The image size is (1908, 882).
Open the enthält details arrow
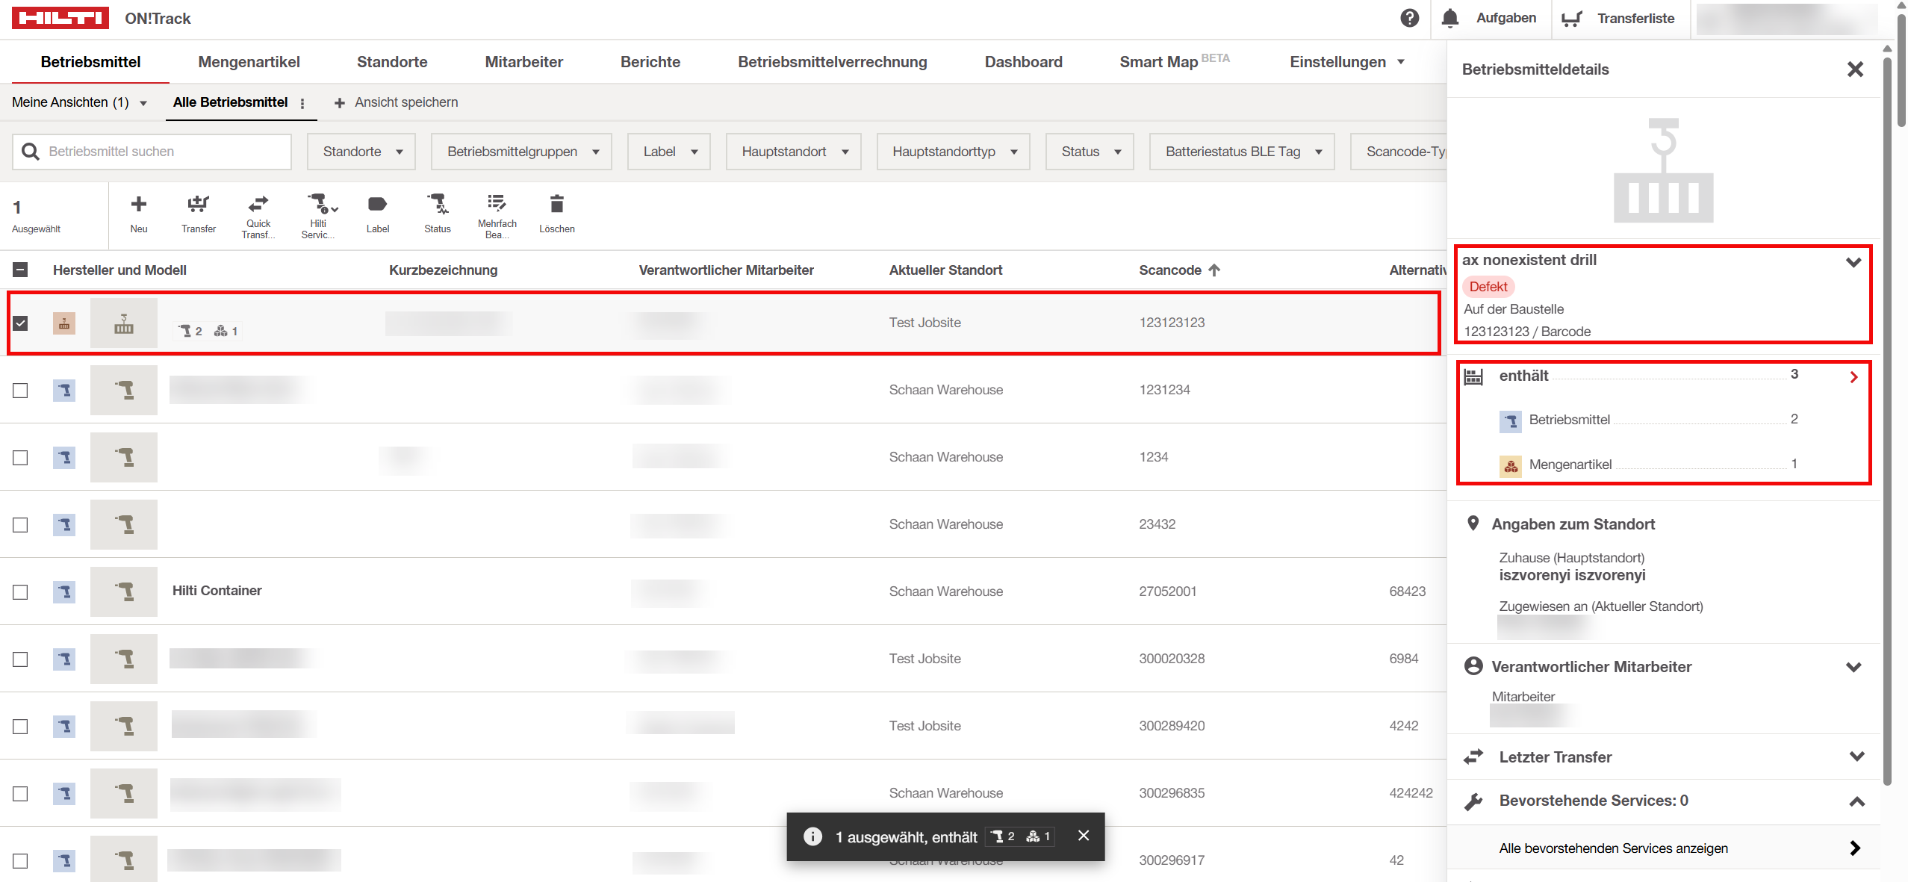pos(1853,377)
